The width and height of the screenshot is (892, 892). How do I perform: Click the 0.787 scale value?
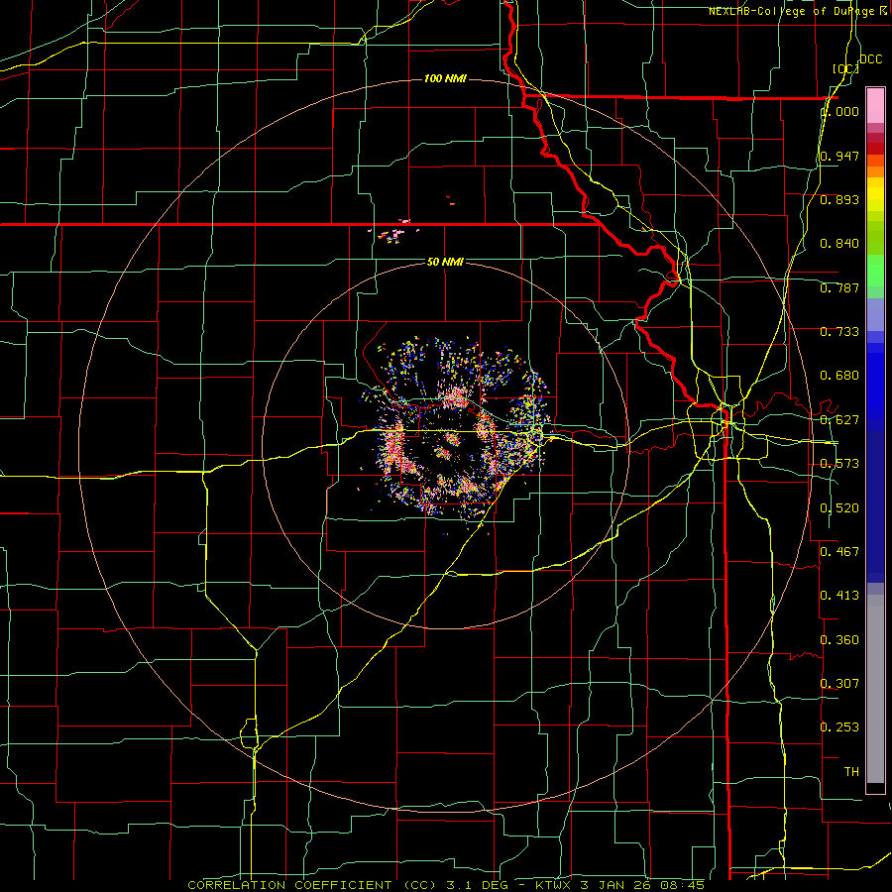coord(839,287)
